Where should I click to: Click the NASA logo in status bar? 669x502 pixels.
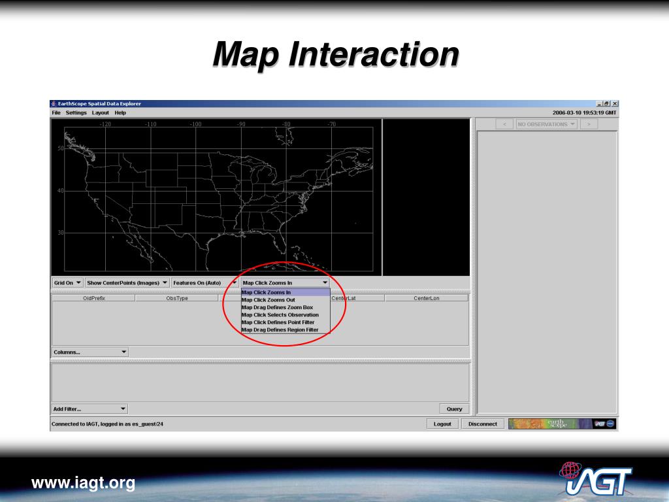611,424
